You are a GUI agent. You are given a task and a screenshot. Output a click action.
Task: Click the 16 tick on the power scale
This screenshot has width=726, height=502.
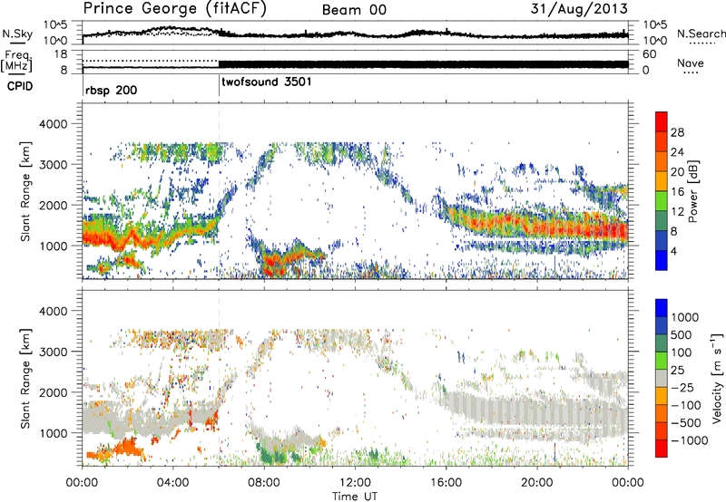[677, 192]
